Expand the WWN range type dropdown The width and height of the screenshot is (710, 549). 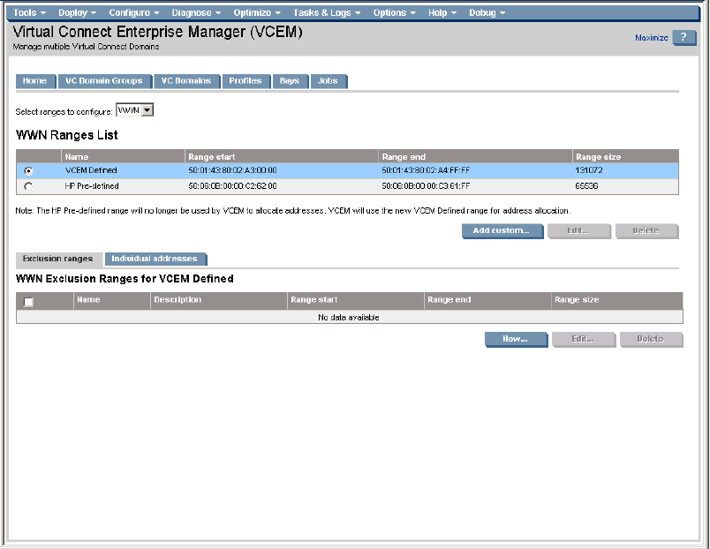coord(147,110)
